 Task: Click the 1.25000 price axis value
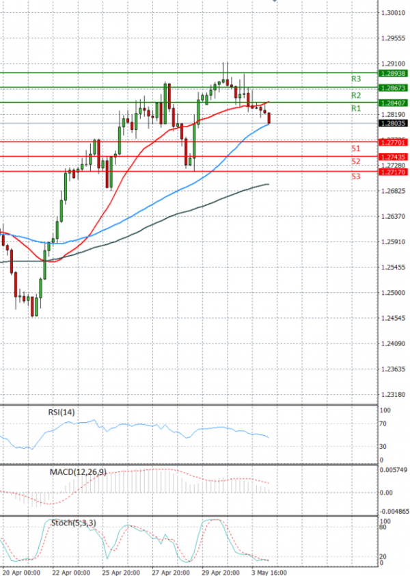[x=393, y=293]
